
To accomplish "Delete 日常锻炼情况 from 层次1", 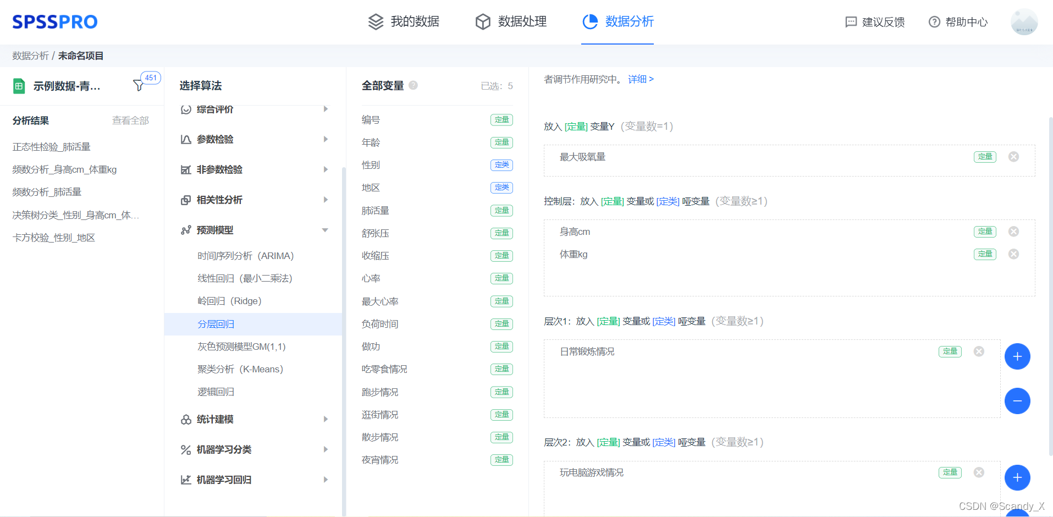I will click(979, 351).
